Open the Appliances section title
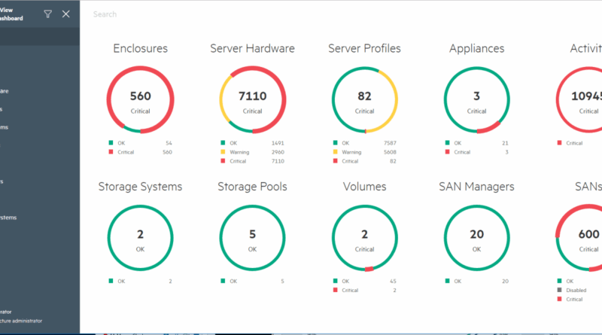 (476, 49)
